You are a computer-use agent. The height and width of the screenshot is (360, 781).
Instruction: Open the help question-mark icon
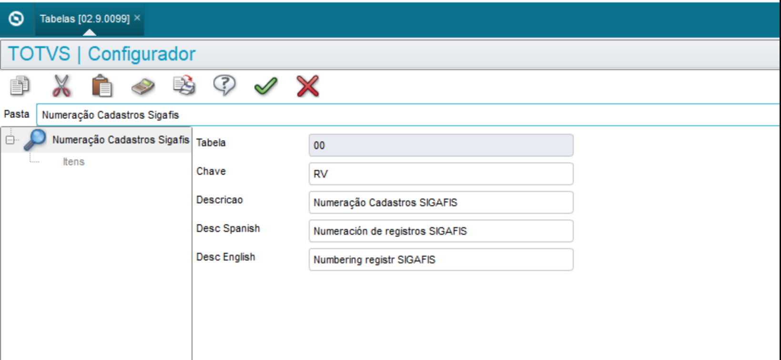[x=224, y=86]
